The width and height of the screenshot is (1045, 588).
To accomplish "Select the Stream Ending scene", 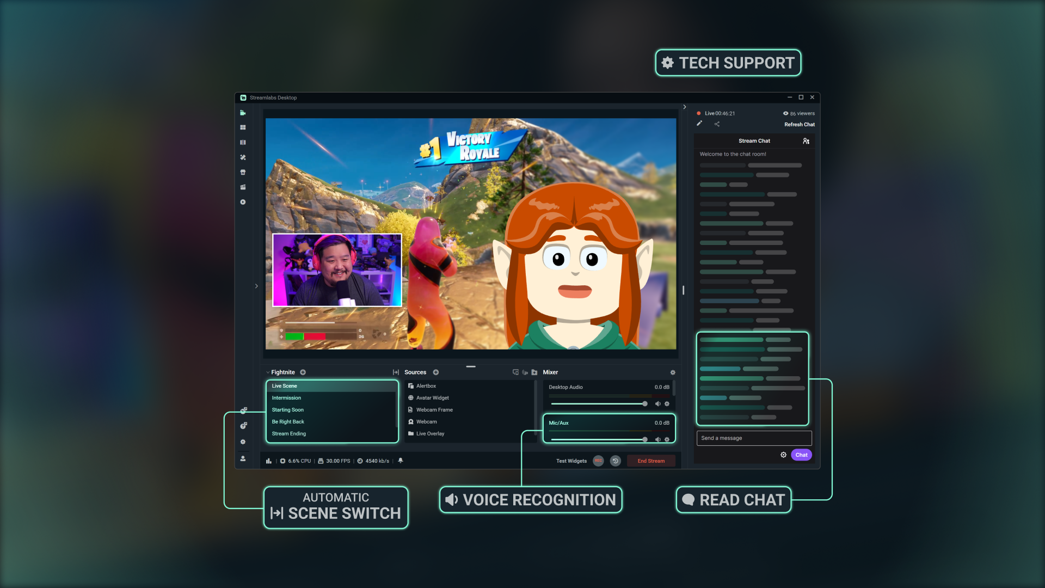I will (x=332, y=434).
